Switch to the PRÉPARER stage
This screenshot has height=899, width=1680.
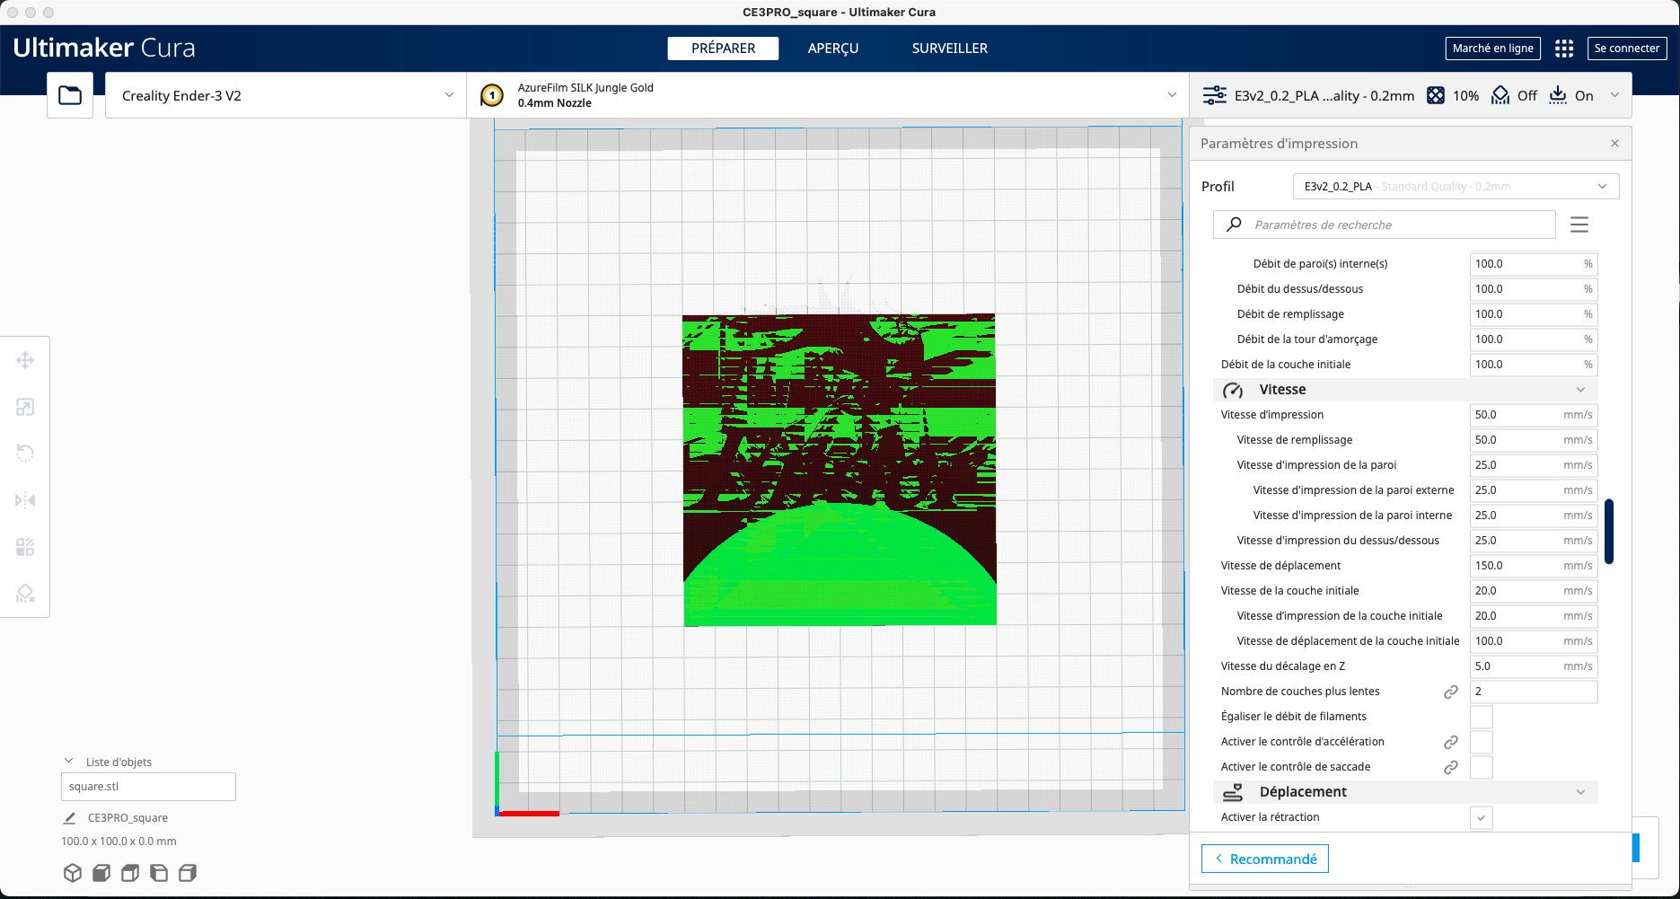click(x=723, y=48)
